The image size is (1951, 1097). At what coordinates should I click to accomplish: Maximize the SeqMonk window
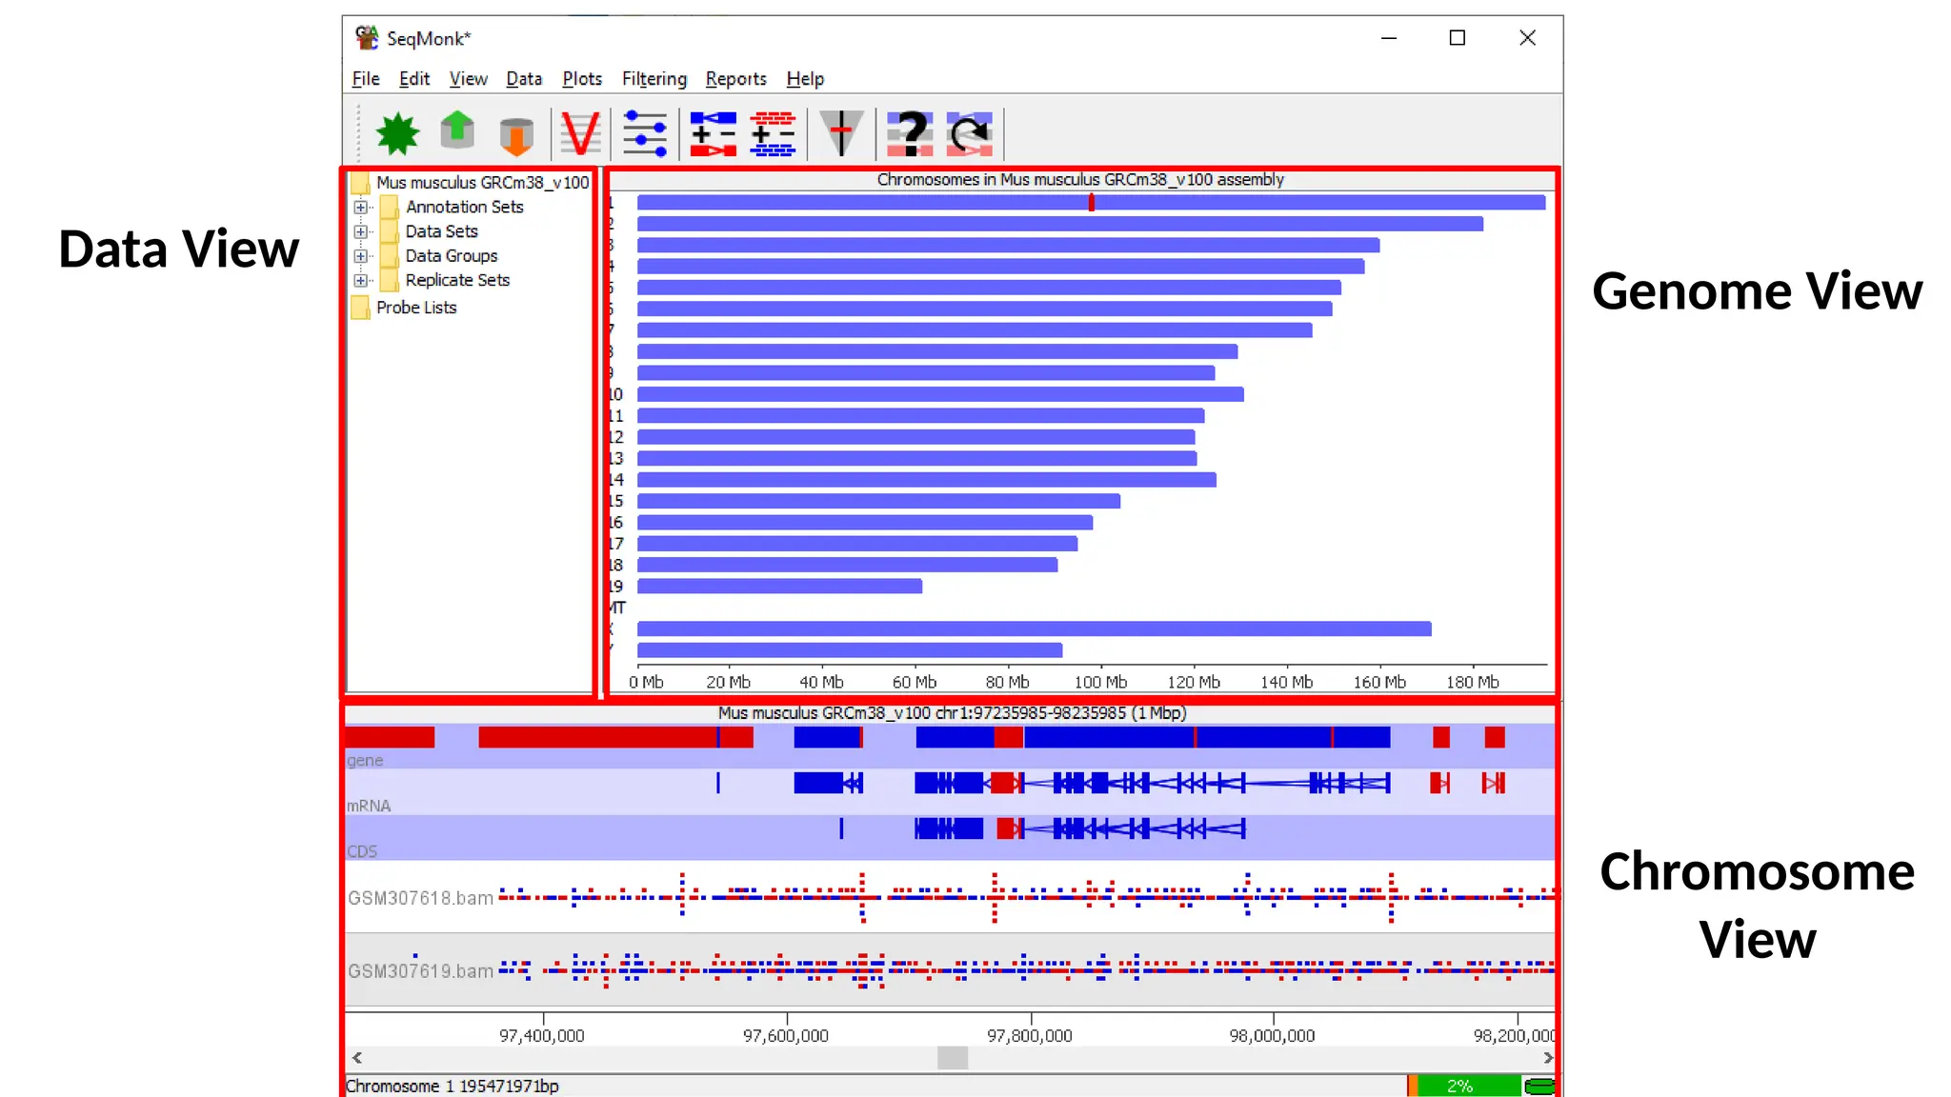point(1458,38)
